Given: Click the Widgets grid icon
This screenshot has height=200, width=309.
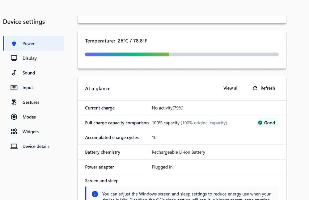Looking at the screenshot, I should point(14,131).
